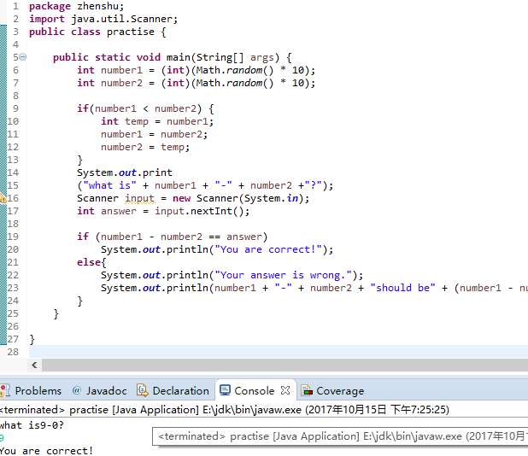
Task: Click 'int answer = input.nextInt();' line
Action: point(163,211)
